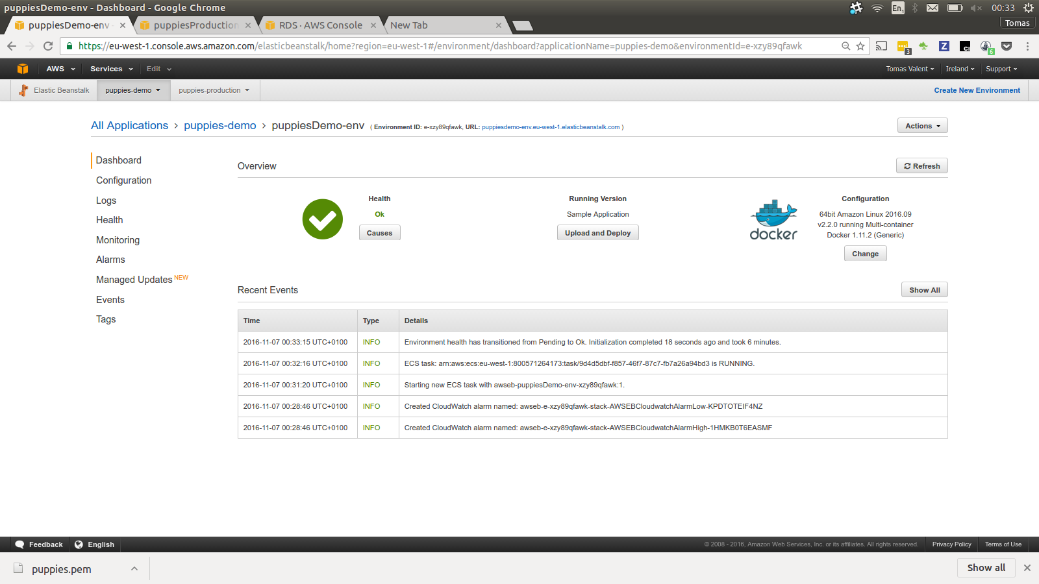1039x584 pixels.
Task: Click the mail envelope icon in system tray
Action: (x=933, y=8)
